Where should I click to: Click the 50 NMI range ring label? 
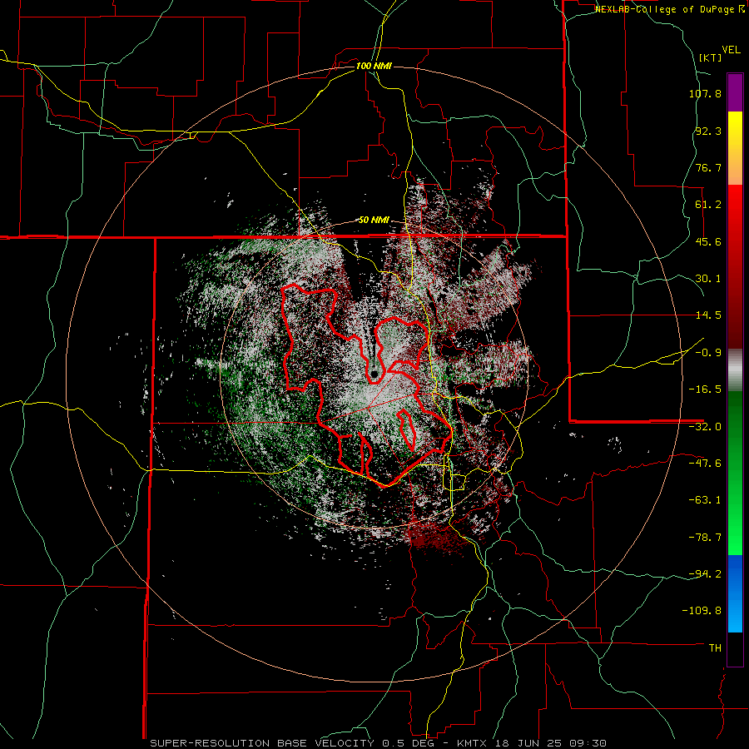[374, 221]
